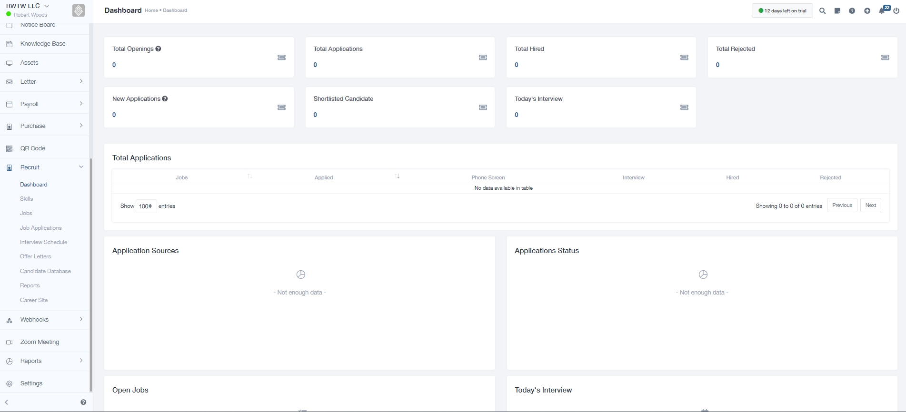906x412 pixels.
Task: Open the search magnifier in the header
Action: (x=822, y=10)
